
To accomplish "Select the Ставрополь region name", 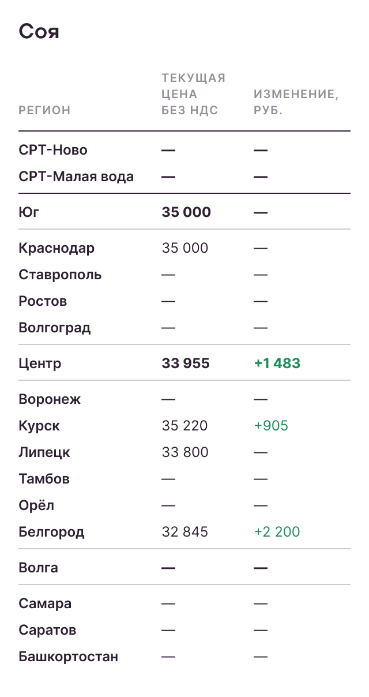I will point(60,275).
